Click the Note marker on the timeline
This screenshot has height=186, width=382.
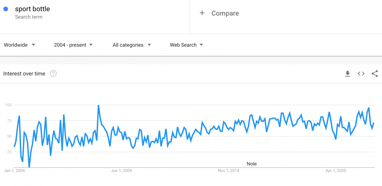coord(252,164)
